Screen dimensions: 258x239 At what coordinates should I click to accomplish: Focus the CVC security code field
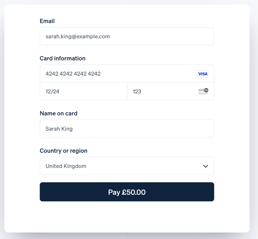coord(164,91)
